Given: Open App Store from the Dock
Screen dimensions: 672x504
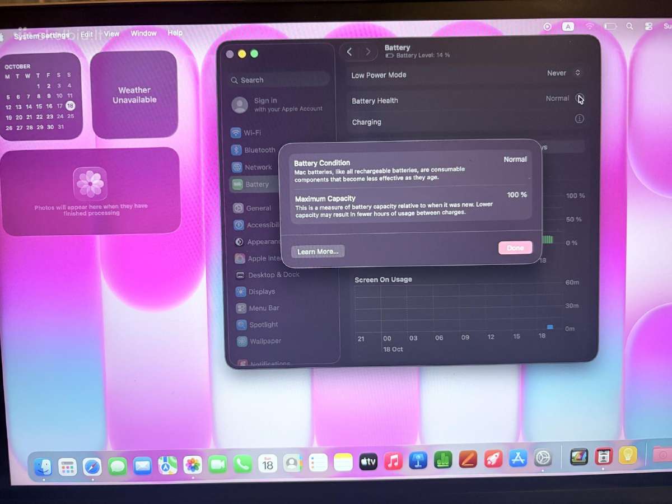Looking at the screenshot, I should 517,459.
